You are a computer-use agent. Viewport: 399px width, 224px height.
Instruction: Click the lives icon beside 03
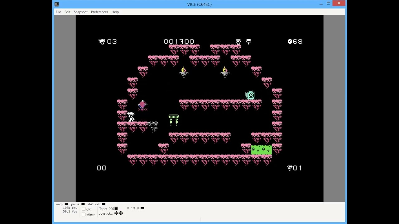coord(102,41)
